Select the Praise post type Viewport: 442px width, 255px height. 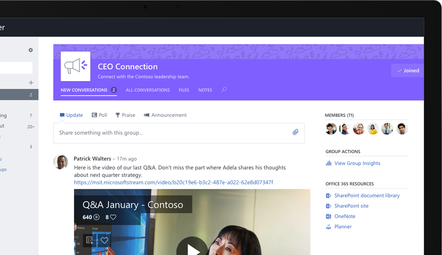point(125,115)
